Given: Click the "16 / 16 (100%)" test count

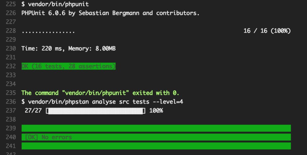Looking at the screenshot, I should click(x=267, y=31).
